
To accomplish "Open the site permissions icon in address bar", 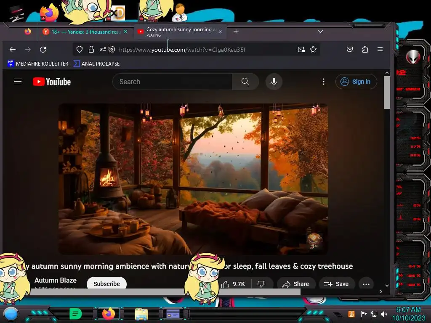I will pos(103,50).
